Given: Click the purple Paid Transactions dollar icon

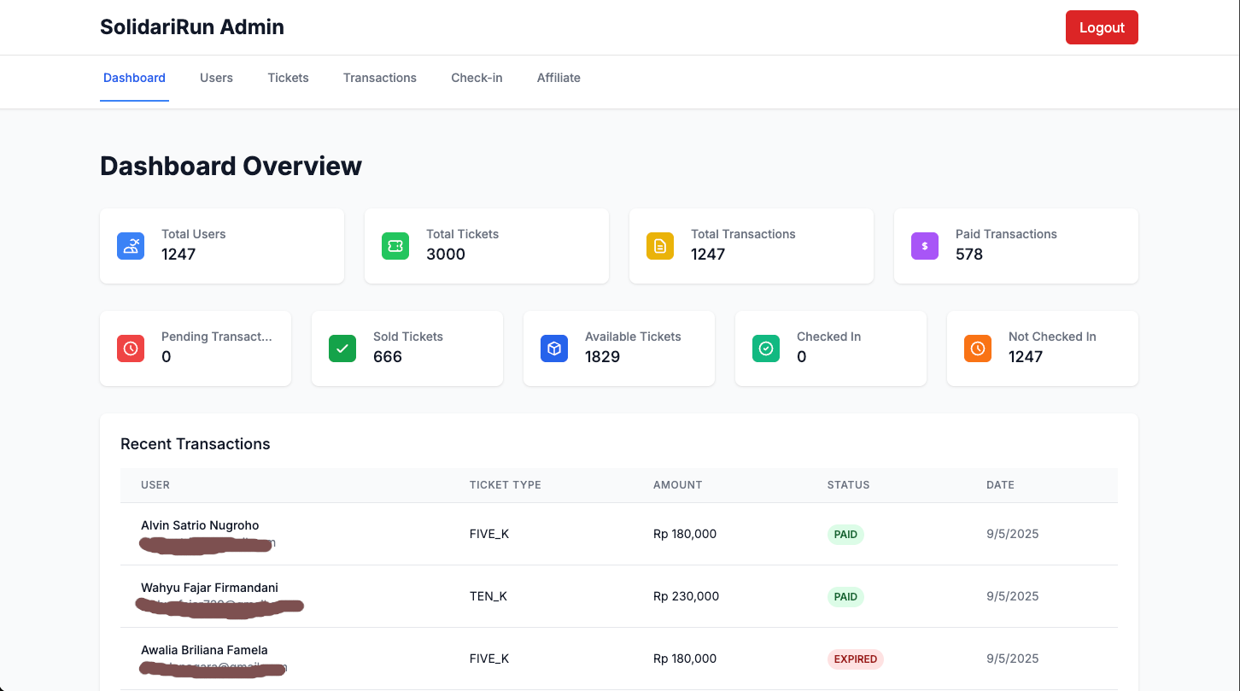Looking at the screenshot, I should pos(925,246).
